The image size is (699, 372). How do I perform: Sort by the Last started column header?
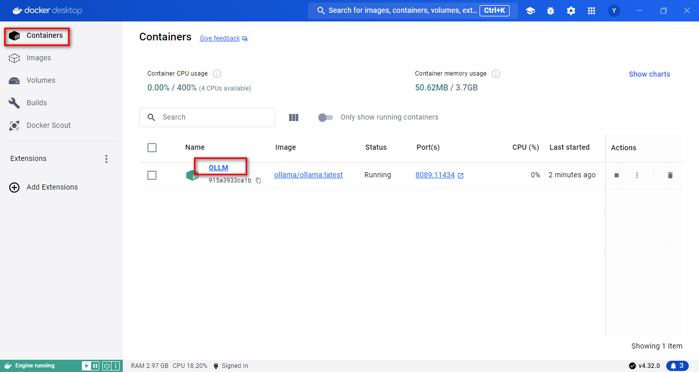570,147
